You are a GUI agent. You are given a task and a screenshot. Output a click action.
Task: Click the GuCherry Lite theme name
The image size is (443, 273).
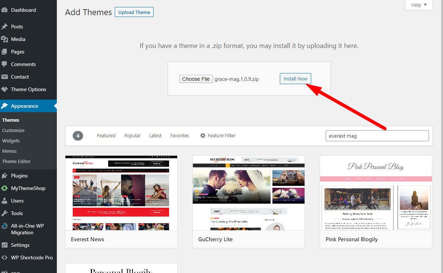pos(216,239)
